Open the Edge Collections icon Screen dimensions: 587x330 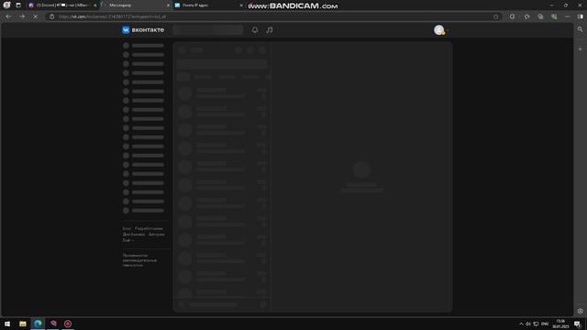tap(540, 16)
